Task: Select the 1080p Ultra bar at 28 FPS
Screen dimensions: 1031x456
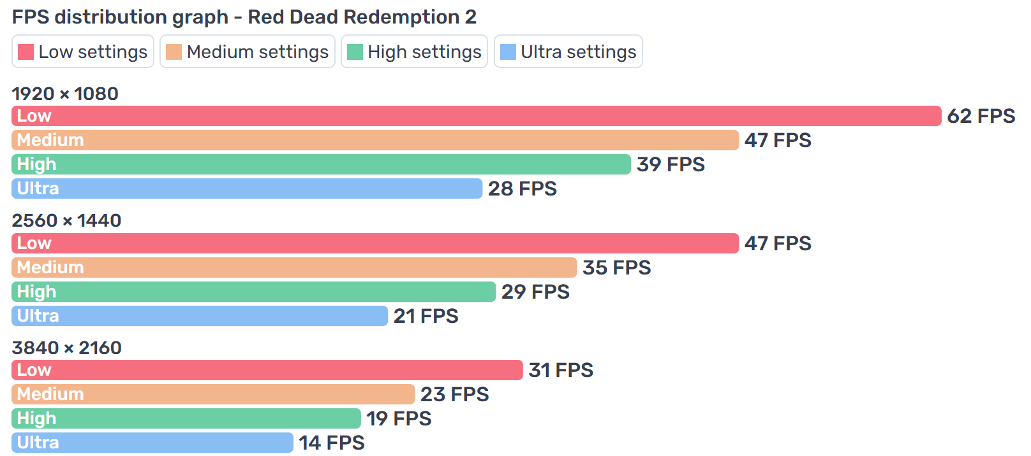Action: [x=247, y=189]
